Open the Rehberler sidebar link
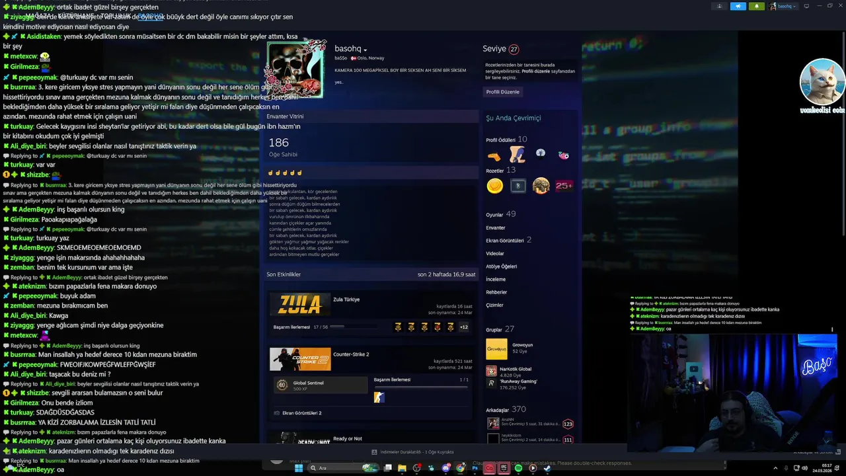The image size is (846, 476). point(496,292)
